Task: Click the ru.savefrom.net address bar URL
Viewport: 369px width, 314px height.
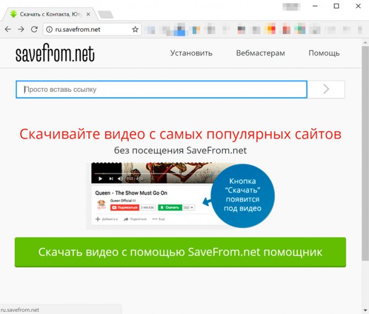Action: [x=78, y=30]
